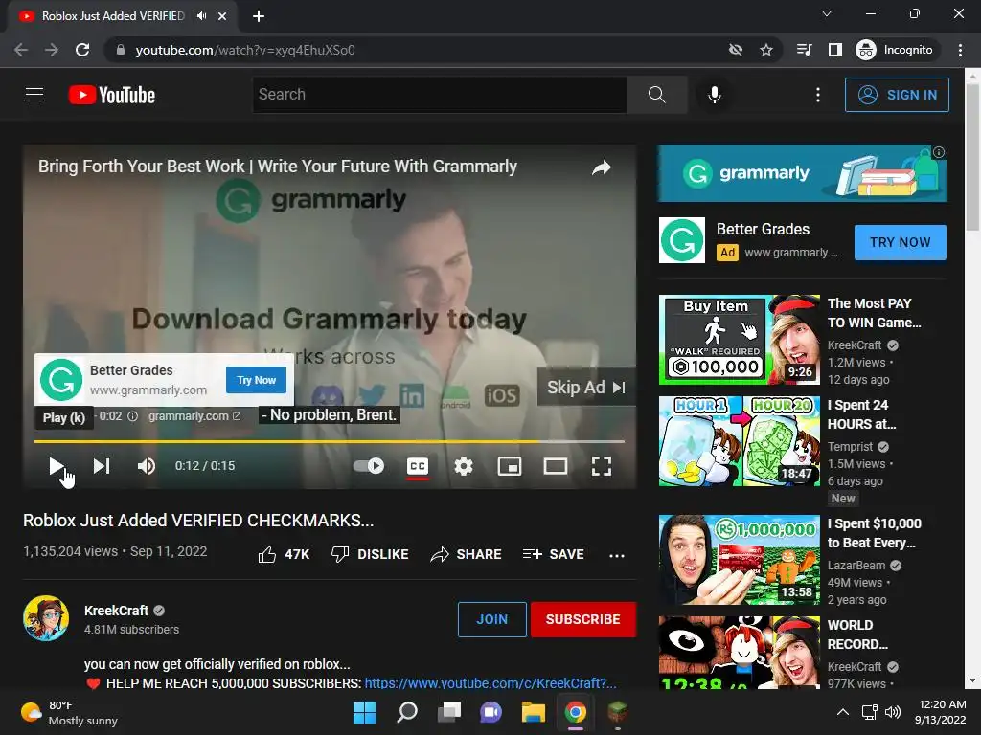Open player settings gear
Screen dimensions: 981x735
(464, 466)
